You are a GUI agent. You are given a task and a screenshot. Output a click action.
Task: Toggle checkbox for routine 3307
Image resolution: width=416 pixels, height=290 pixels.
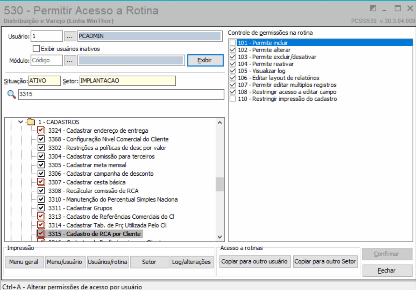[x=41, y=182]
